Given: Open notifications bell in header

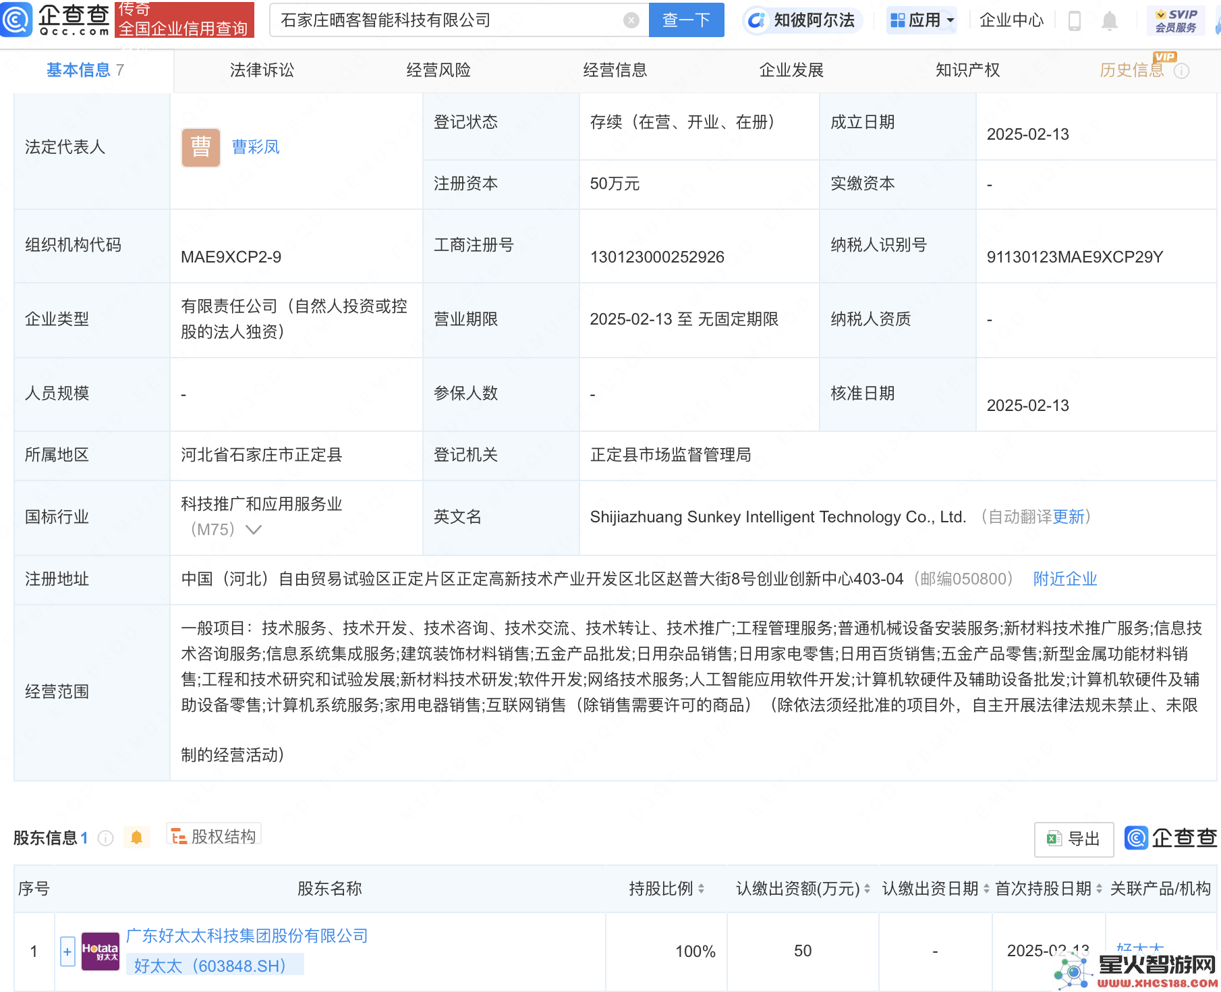Looking at the screenshot, I should [x=1110, y=21].
